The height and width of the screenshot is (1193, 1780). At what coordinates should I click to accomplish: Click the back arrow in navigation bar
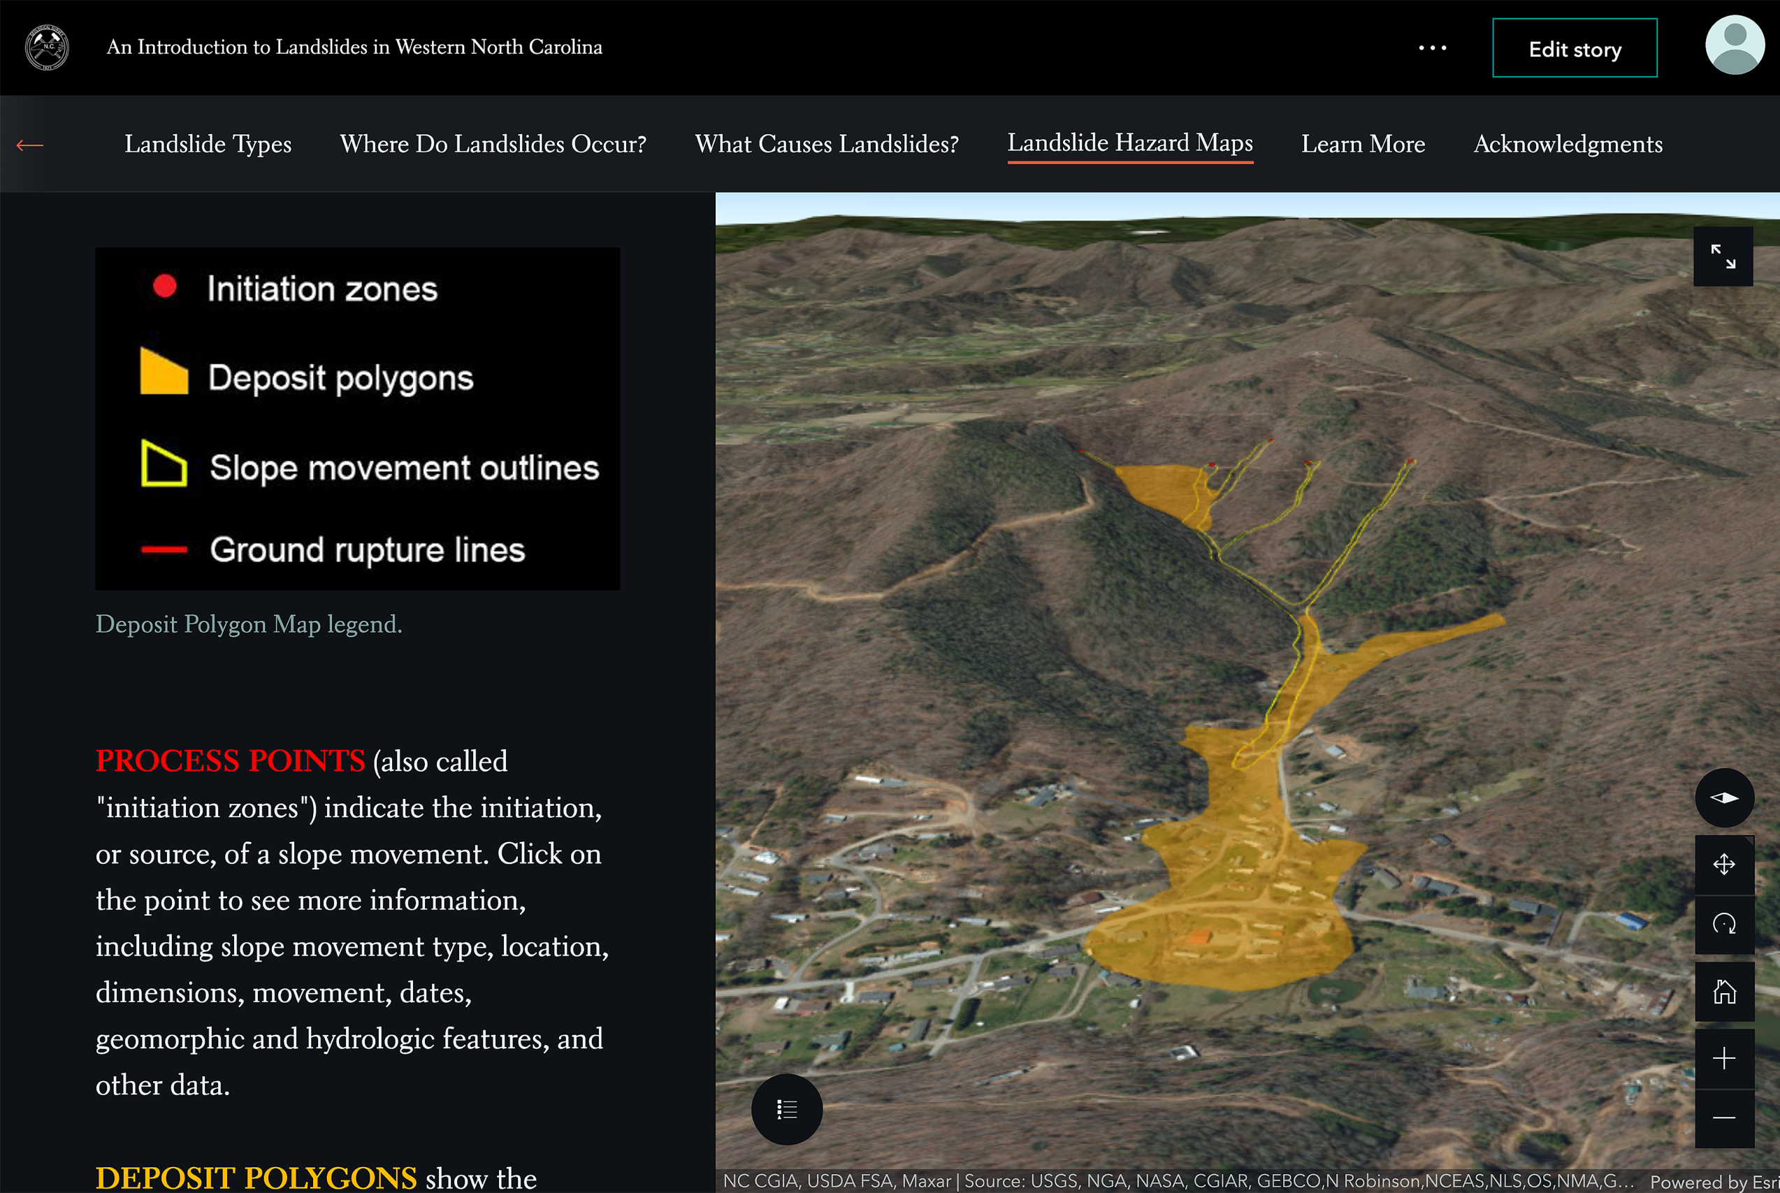tap(29, 145)
